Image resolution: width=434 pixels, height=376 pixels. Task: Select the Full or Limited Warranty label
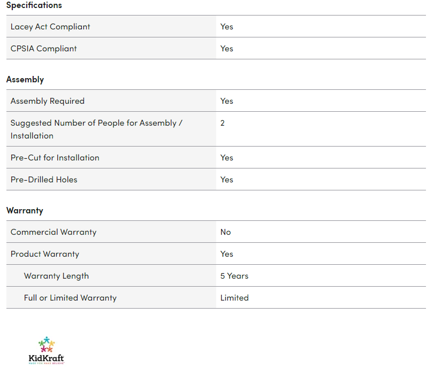click(x=70, y=298)
